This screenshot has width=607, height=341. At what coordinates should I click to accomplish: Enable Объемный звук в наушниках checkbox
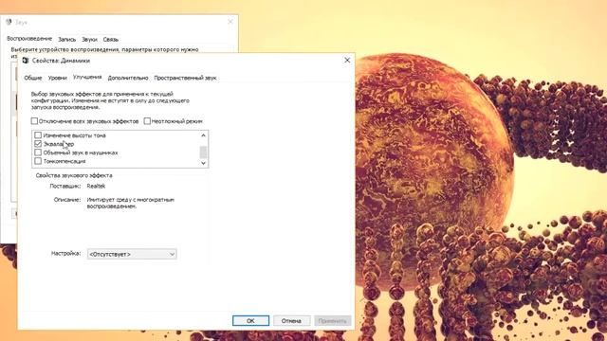tap(38, 153)
